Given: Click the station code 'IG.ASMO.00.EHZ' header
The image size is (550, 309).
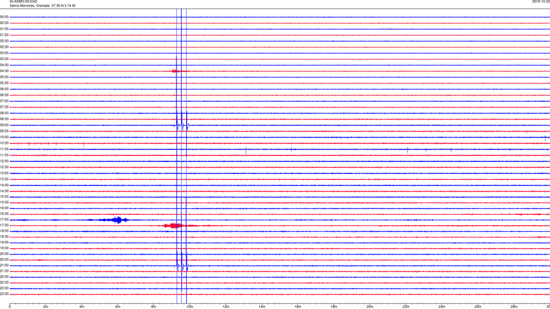Looking at the screenshot, I should tap(23, 2).
